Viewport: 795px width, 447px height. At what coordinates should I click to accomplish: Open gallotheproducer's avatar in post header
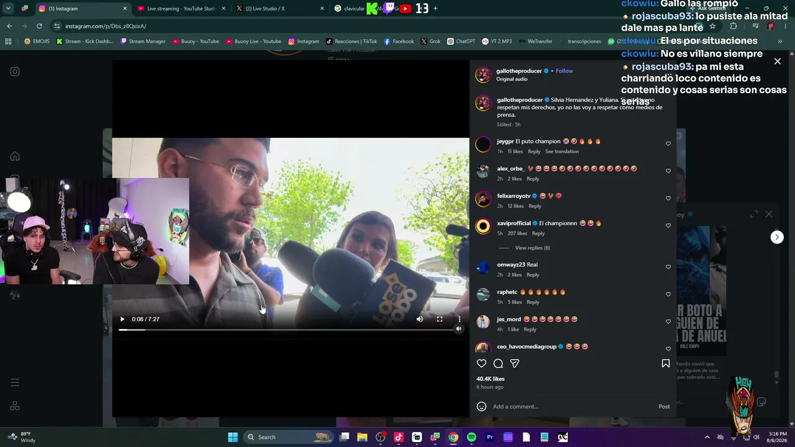coord(483,75)
